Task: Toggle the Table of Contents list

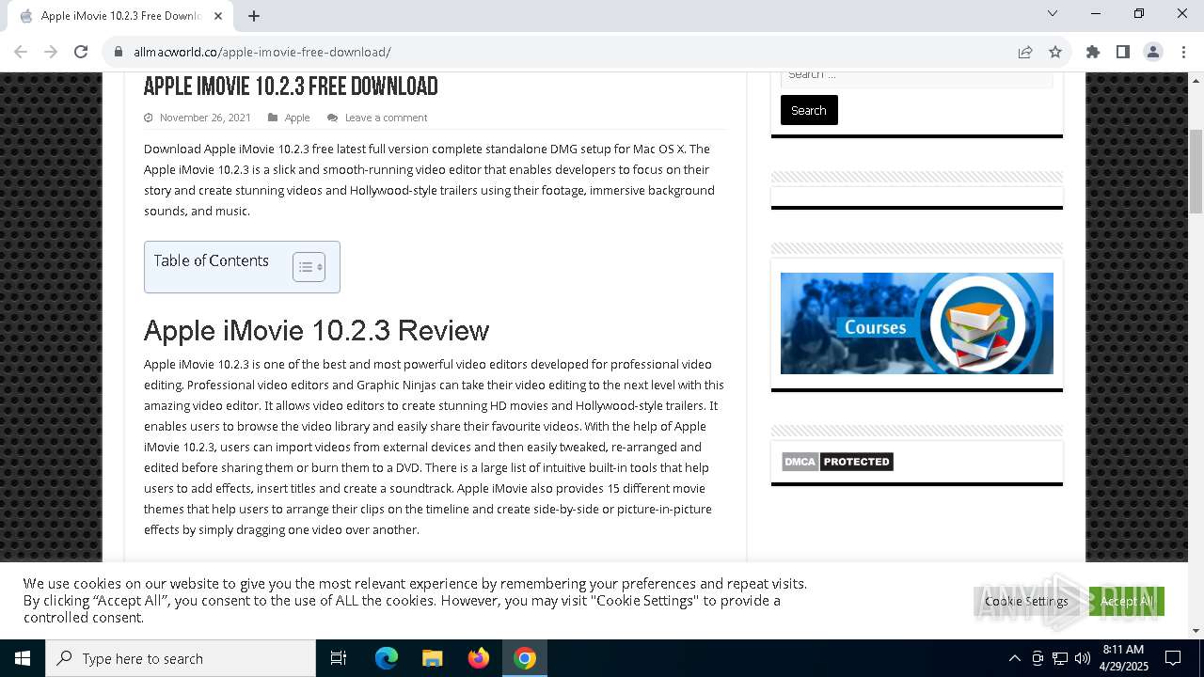Action: pos(309,267)
